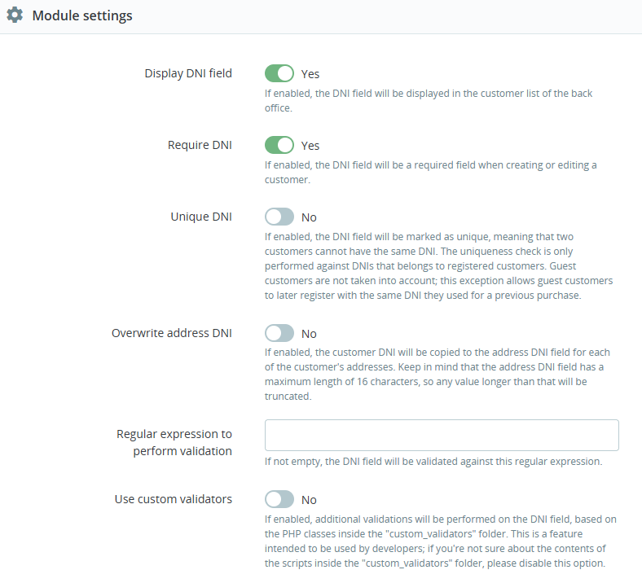Click the "Module settings" panel heading

[x=82, y=15]
